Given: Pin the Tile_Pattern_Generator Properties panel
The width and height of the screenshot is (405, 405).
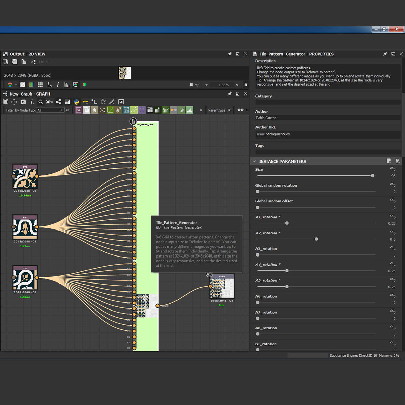Looking at the screenshot, I should (385, 54).
